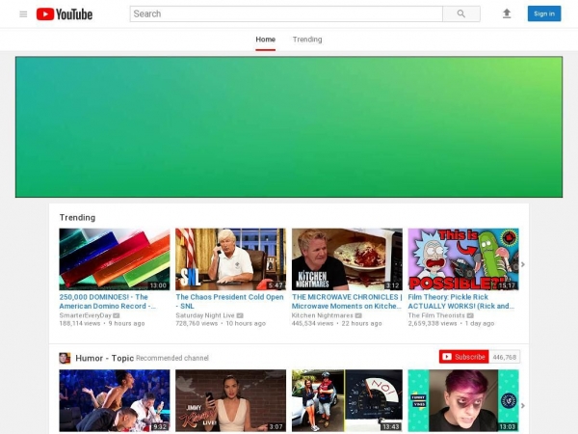
Task: Open the 250,000 Dominoes video thumbnail
Action: point(115,259)
